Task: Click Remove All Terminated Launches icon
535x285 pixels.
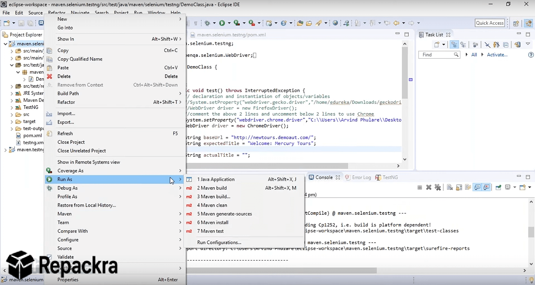Action: point(438,187)
